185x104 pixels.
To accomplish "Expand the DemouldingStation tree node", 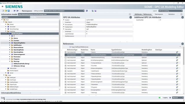I will (10, 43).
